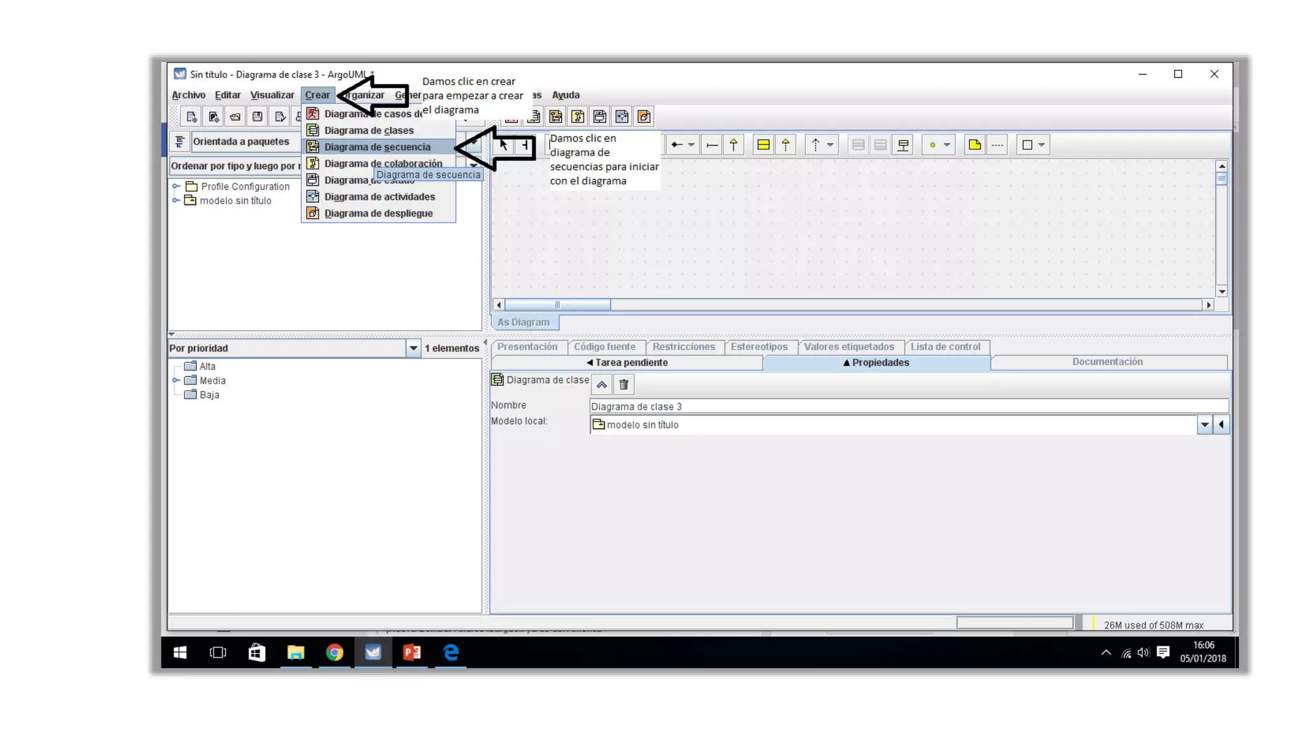Open the Código fuente tab
1306x735 pixels.
604,346
